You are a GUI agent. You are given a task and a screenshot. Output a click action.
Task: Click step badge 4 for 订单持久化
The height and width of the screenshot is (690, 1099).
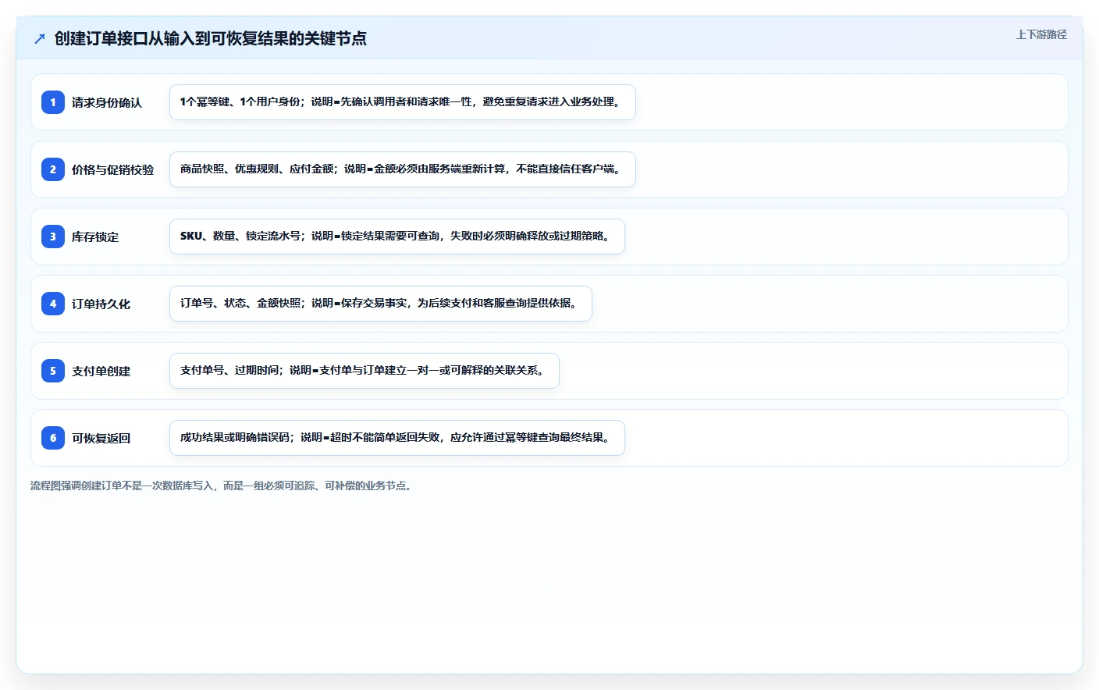pyautogui.click(x=53, y=304)
